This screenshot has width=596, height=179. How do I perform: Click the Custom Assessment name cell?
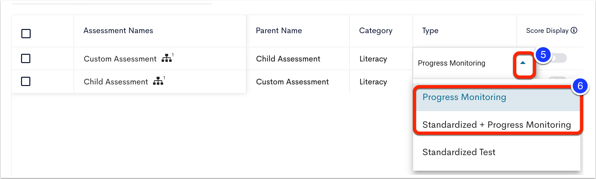pos(120,59)
